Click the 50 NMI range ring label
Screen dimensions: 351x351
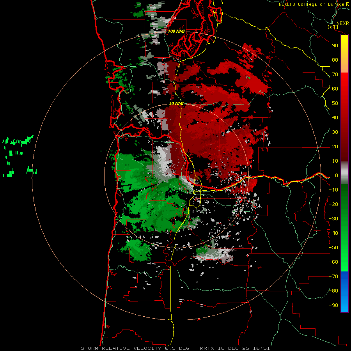[176, 103]
